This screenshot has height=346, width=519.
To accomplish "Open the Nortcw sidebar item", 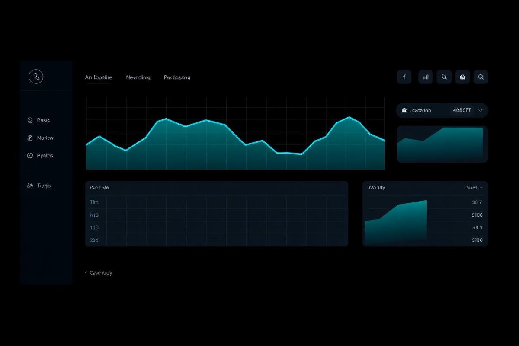I will 40,138.
